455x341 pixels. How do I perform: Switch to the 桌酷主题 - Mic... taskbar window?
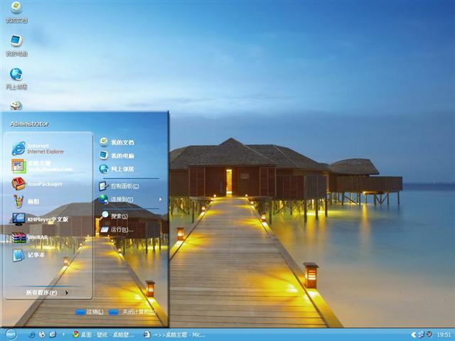pos(175,335)
